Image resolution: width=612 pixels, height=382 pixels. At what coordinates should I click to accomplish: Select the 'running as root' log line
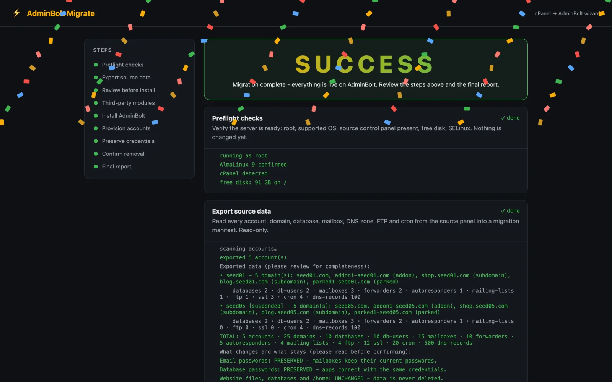[244, 156]
